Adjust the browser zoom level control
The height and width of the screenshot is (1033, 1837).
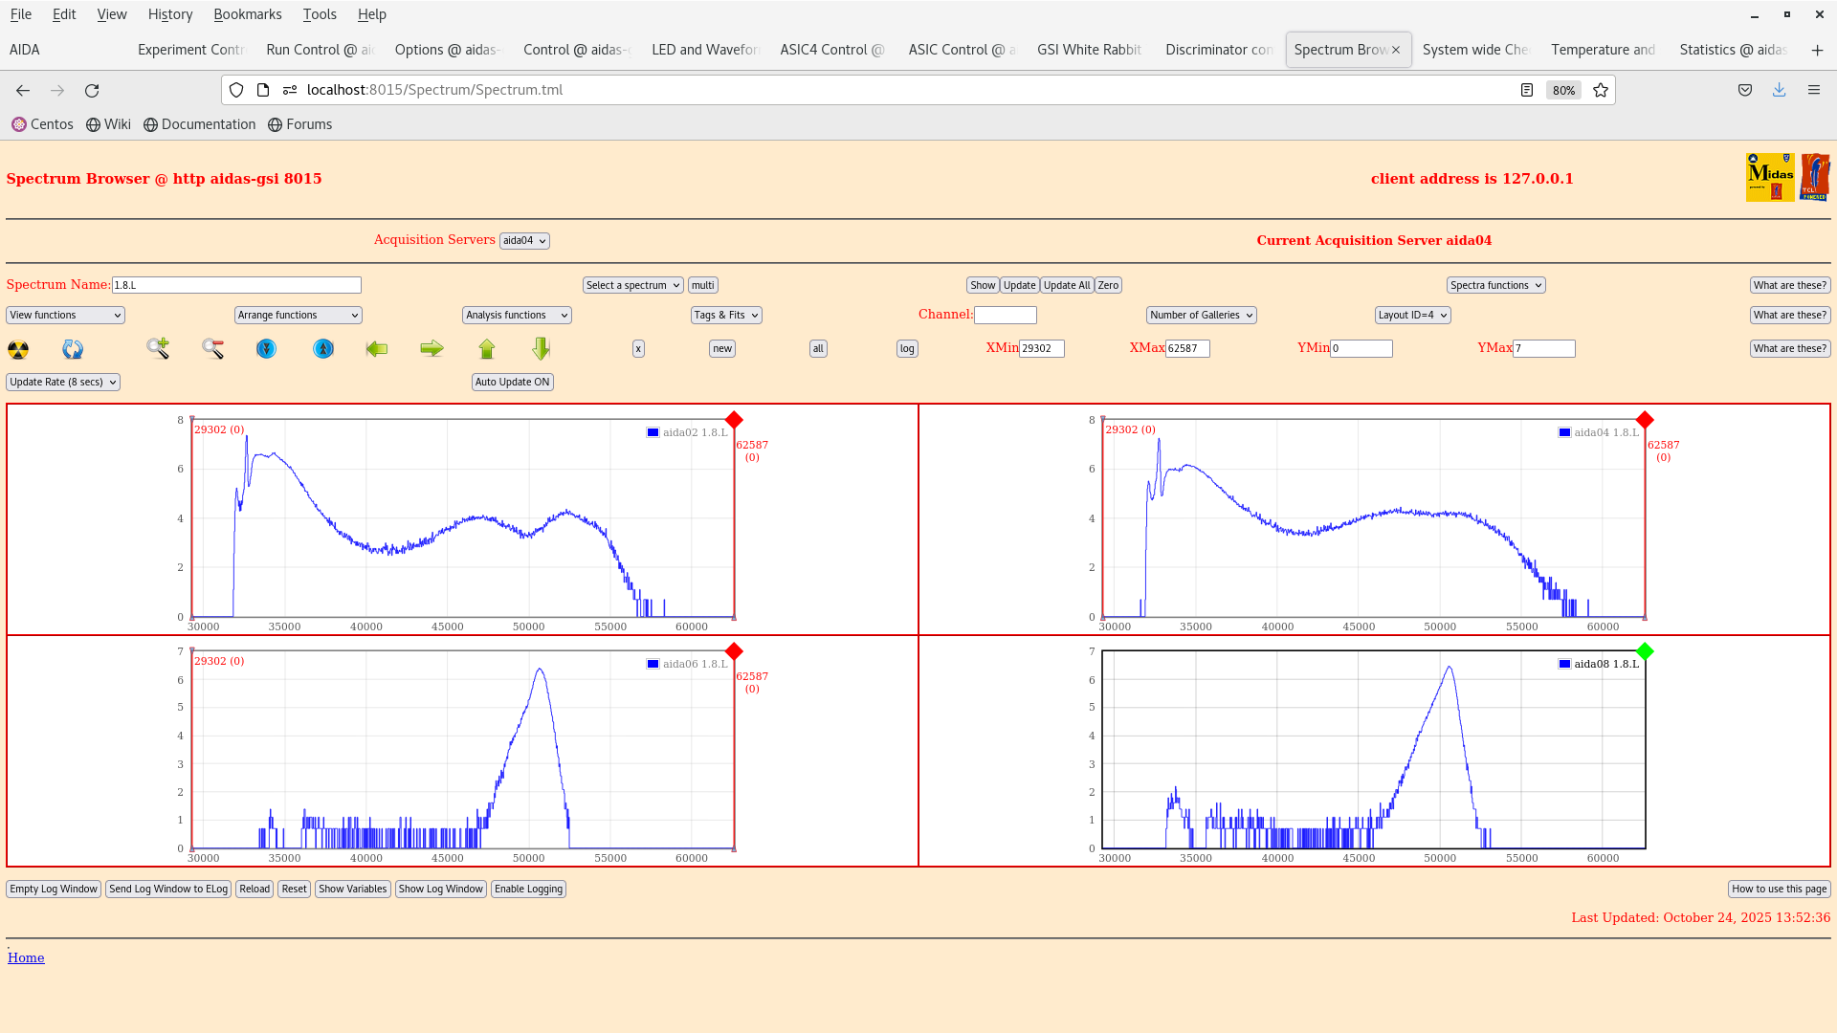point(1562,90)
